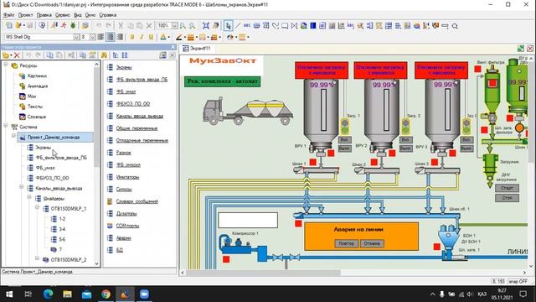Click the horizontal scrollbar of the screen editor
536x302 pixels.
263,273
